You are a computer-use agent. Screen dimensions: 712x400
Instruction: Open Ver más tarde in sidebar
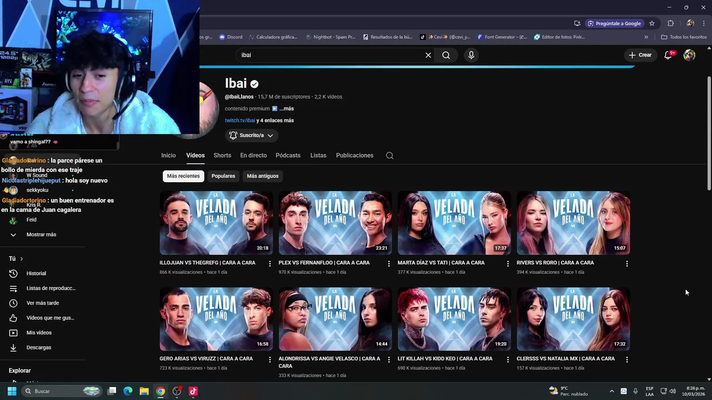(x=42, y=303)
